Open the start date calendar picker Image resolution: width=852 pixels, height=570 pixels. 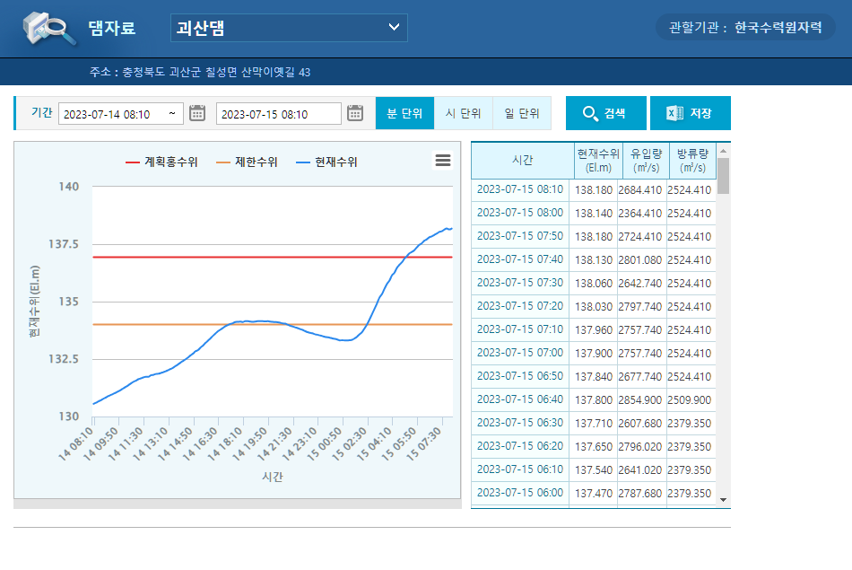[x=197, y=113]
